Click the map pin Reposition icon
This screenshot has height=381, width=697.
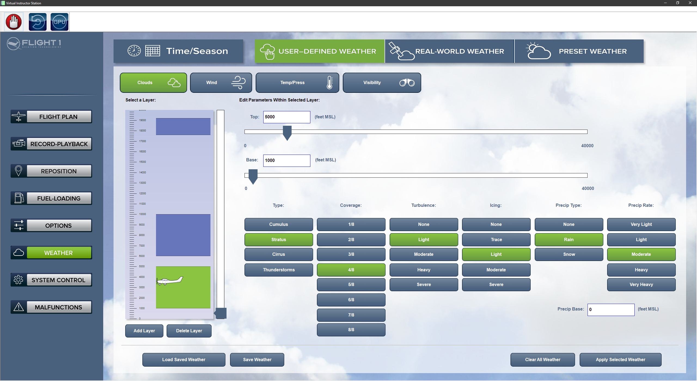pos(19,171)
